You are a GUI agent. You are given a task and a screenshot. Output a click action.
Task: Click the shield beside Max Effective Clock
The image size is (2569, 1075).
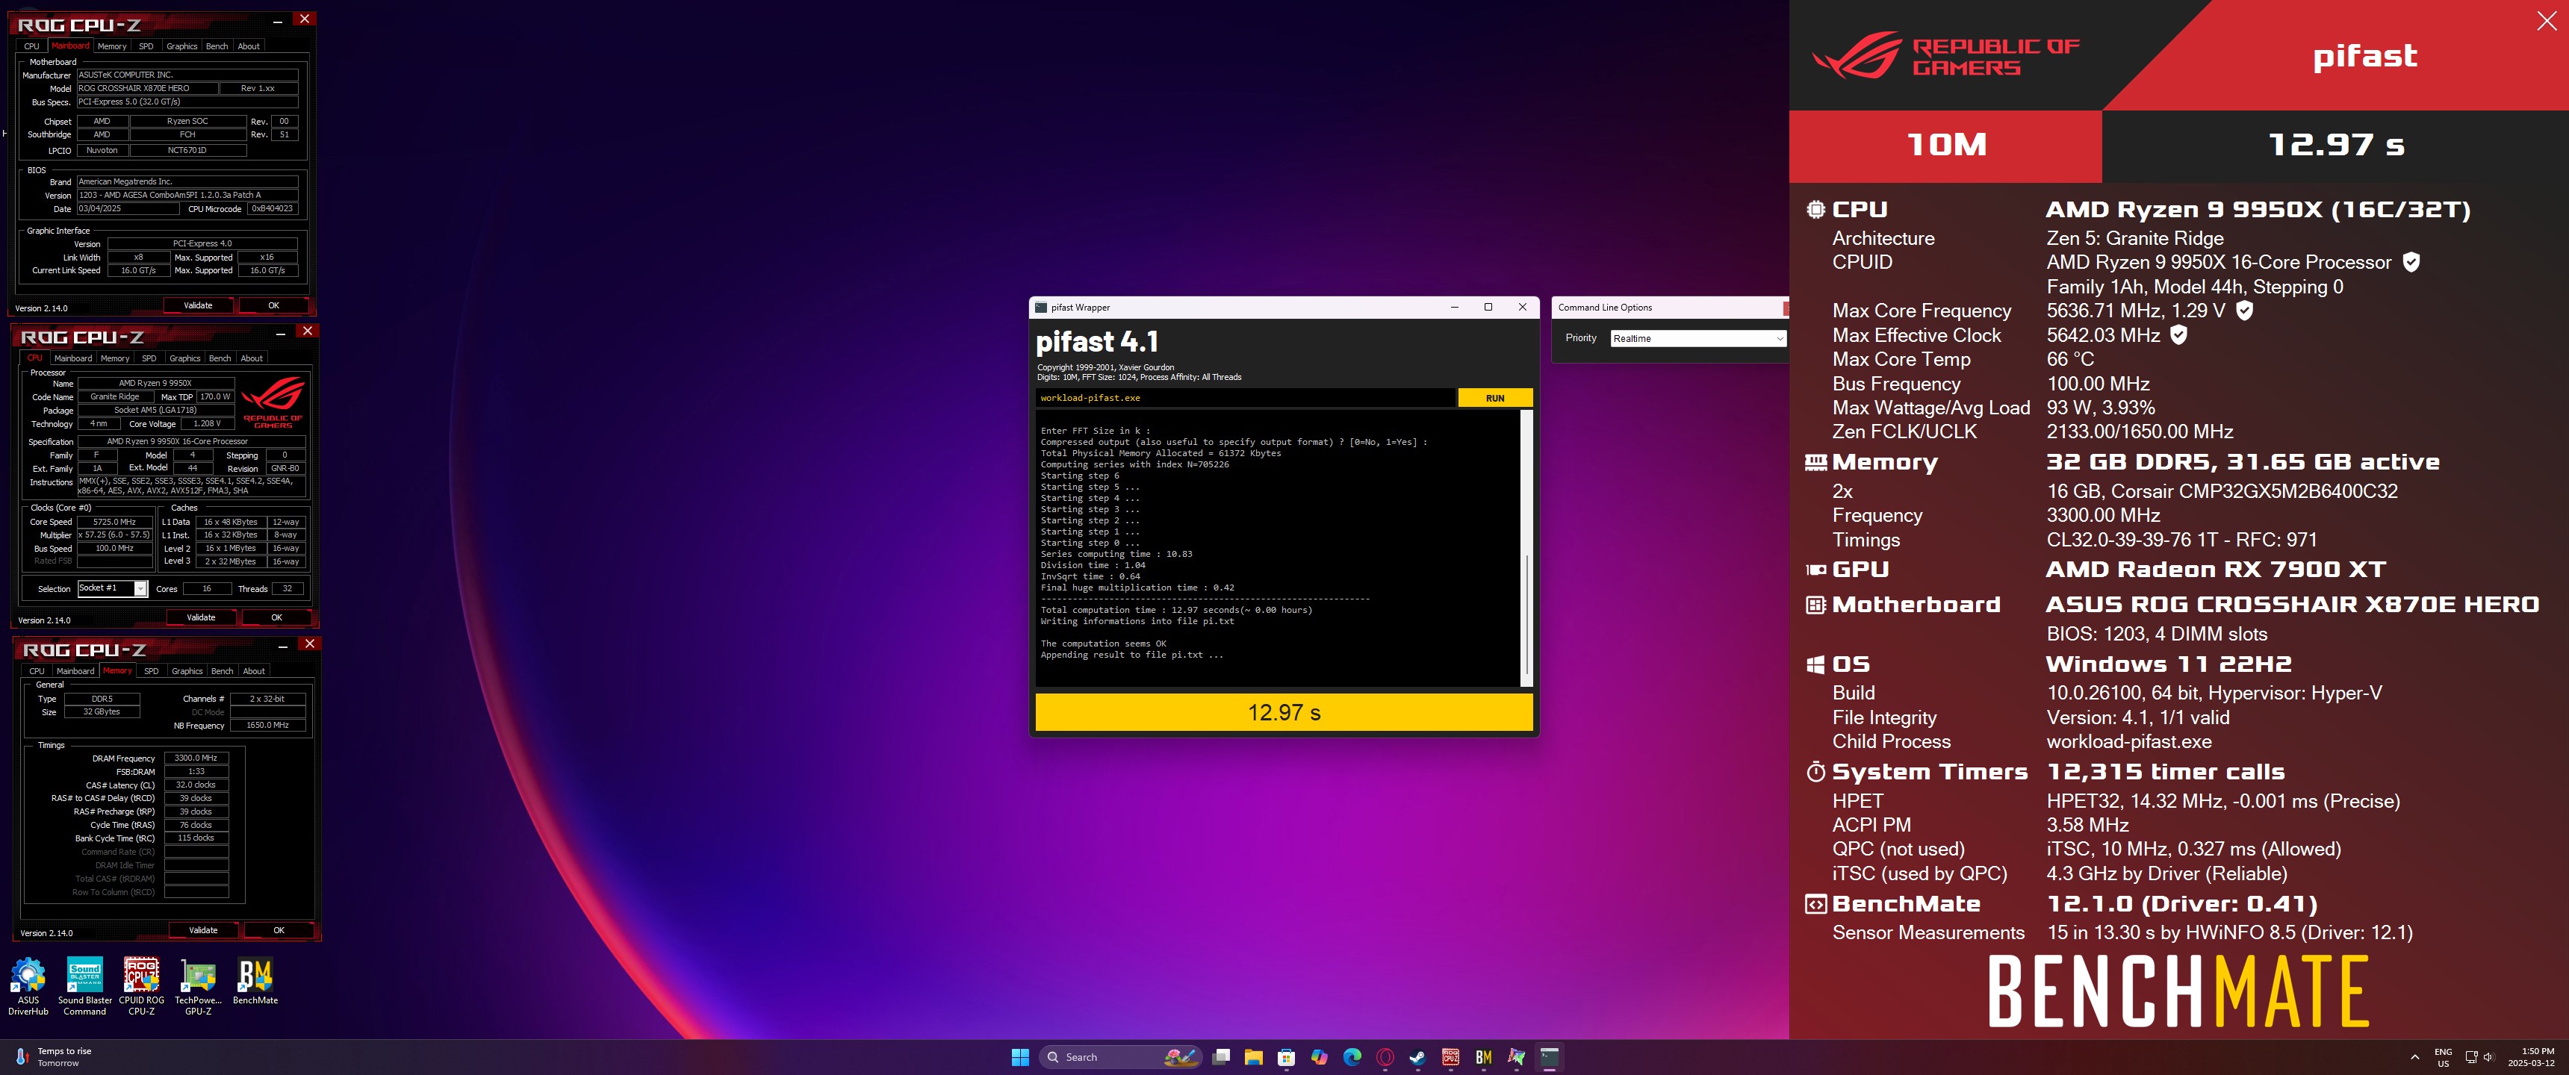tap(2179, 335)
